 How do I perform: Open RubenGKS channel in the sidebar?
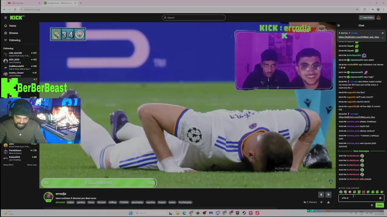20,158
